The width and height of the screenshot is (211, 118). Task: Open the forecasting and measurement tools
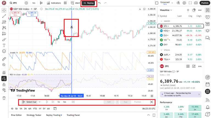click(x=4, y=34)
